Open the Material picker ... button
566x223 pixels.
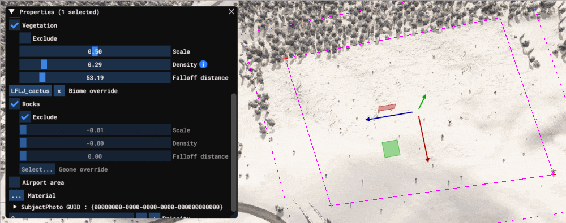(16, 196)
